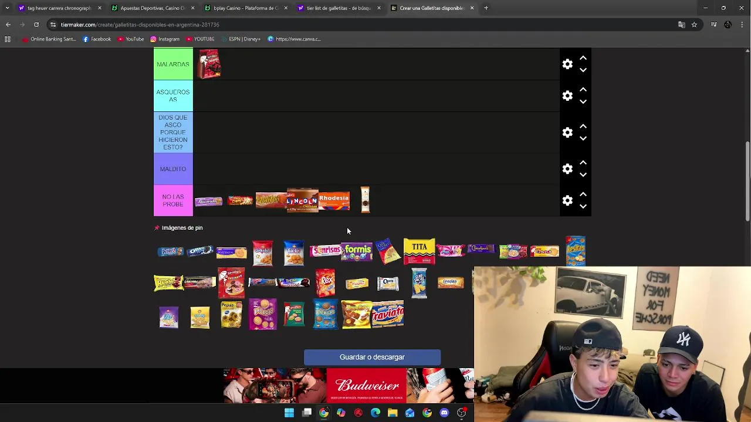Open settings for DIOS QUE ASCO tier
The image size is (751, 422).
coord(567,132)
